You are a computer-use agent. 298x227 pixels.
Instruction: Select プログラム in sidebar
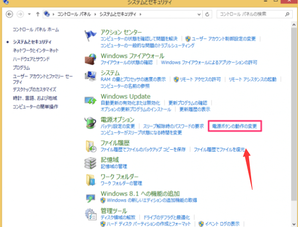tap(21, 68)
